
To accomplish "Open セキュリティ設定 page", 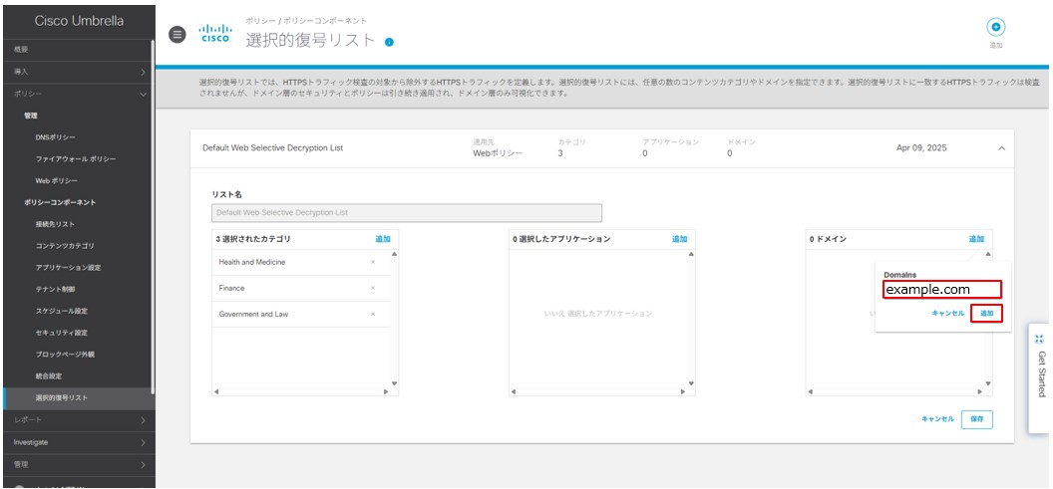I will [62, 333].
